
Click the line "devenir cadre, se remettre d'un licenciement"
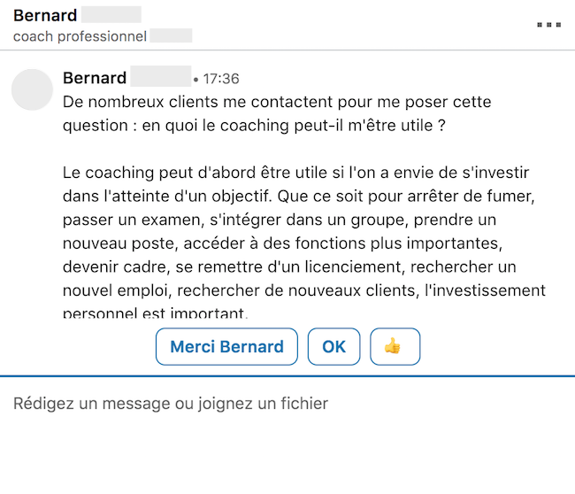pyautogui.click(x=289, y=266)
